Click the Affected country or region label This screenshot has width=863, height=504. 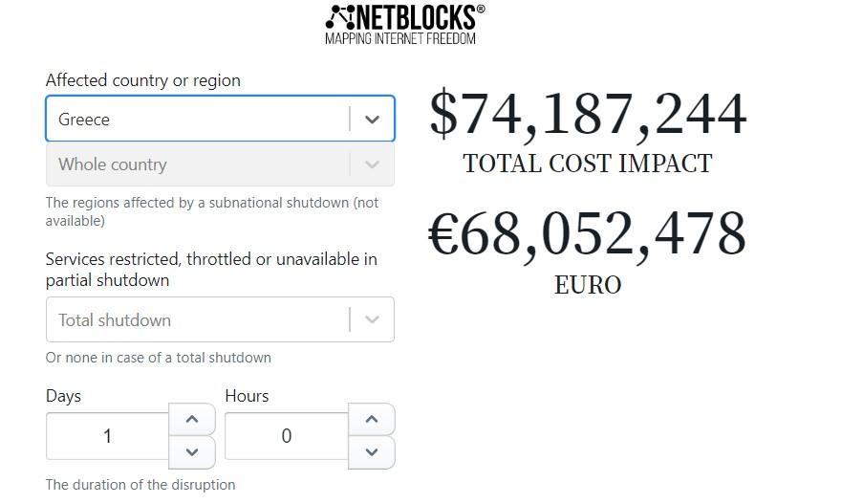(x=143, y=80)
